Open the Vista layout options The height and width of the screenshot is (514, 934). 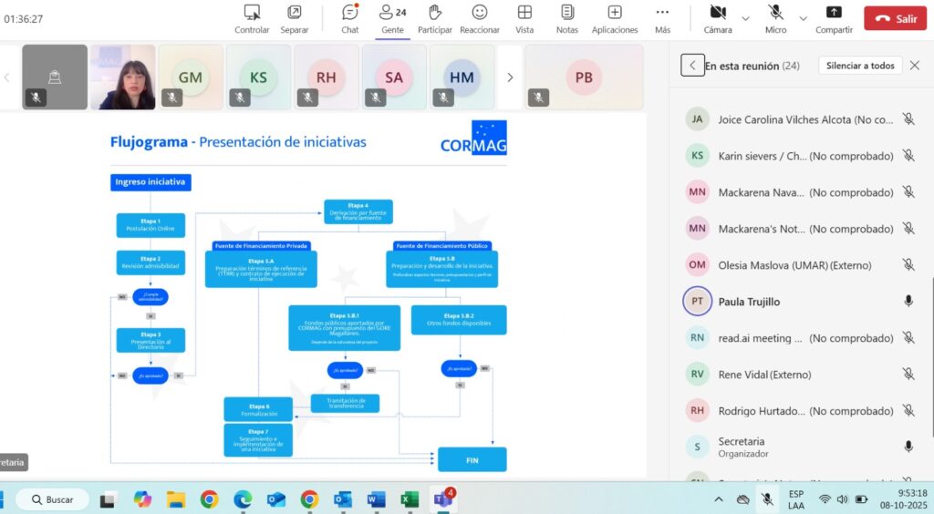[x=524, y=17]
